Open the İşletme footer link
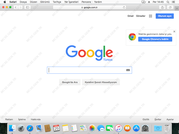Viewport: 179px width, 134px height. point(22,120)
